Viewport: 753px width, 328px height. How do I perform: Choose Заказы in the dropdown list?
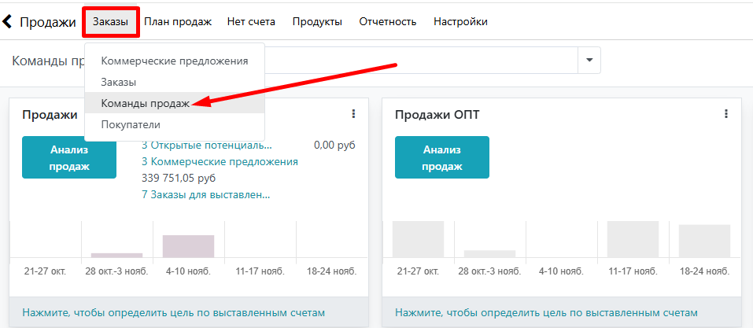[x=175, y=82]
